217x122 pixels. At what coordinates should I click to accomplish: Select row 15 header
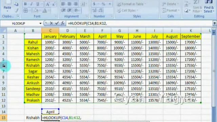pyautogui.click(x=3, y=118)
